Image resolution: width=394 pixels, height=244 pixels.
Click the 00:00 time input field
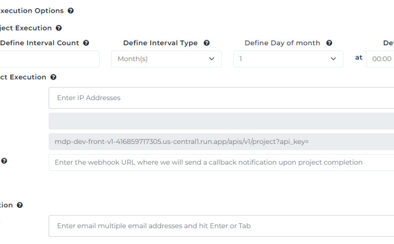pyautogui.click(x=381, y=59)
